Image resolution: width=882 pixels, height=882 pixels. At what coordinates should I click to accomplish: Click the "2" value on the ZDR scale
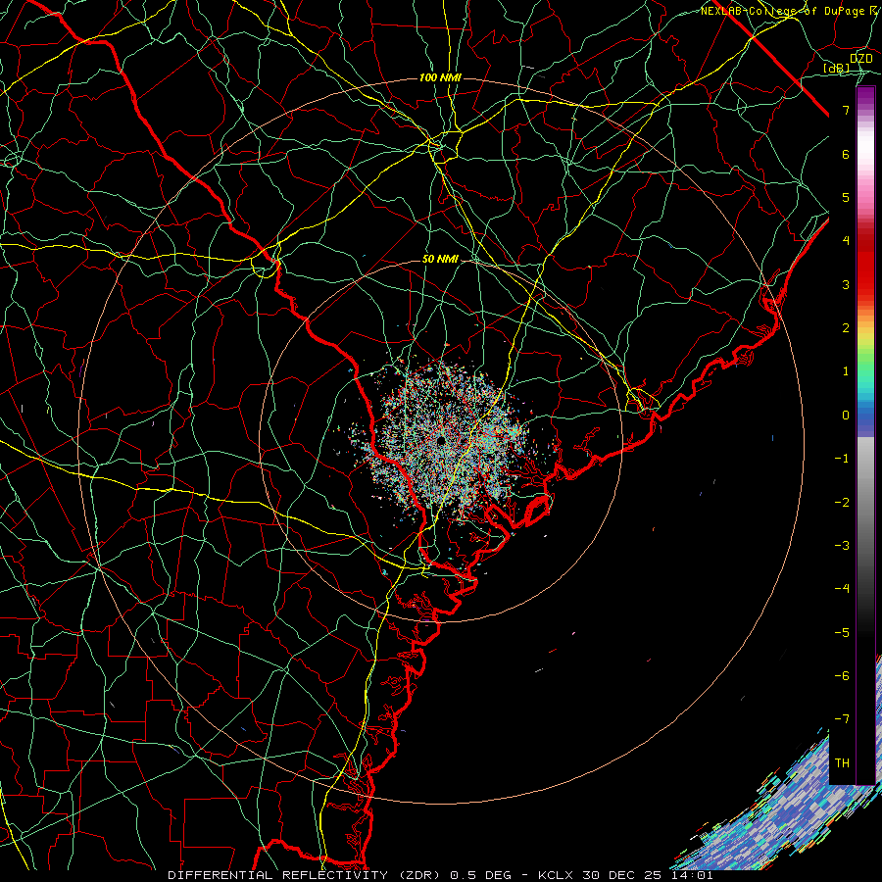point(846,328)
